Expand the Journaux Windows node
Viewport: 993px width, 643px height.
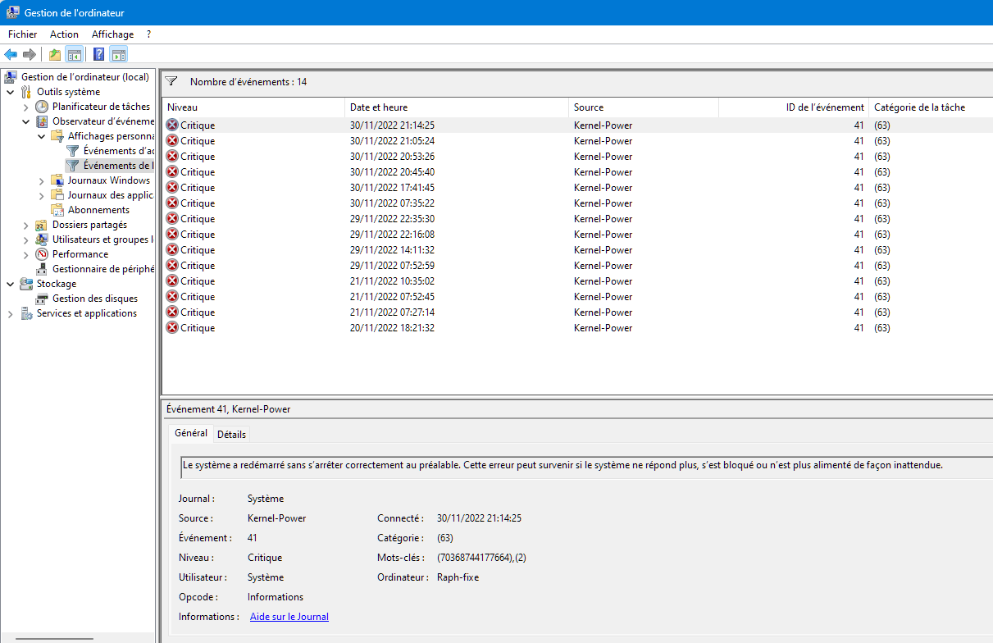click(x=41, y=180)
